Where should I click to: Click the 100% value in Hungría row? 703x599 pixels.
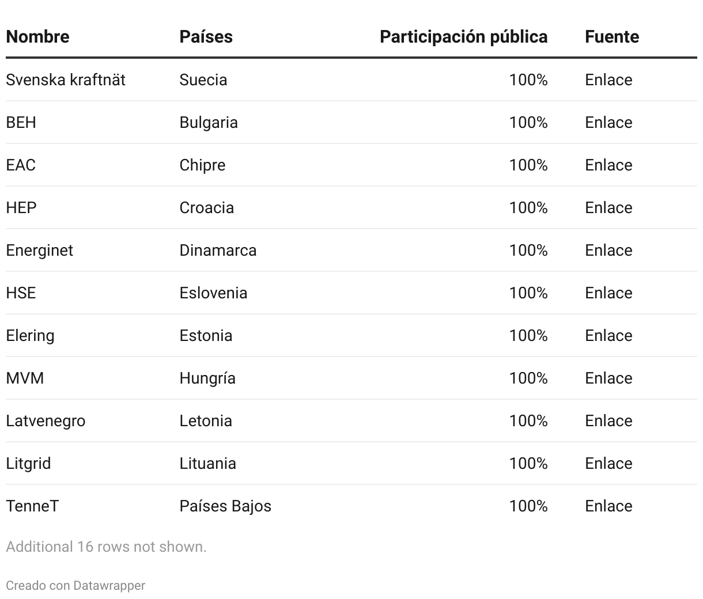(528, 378)
